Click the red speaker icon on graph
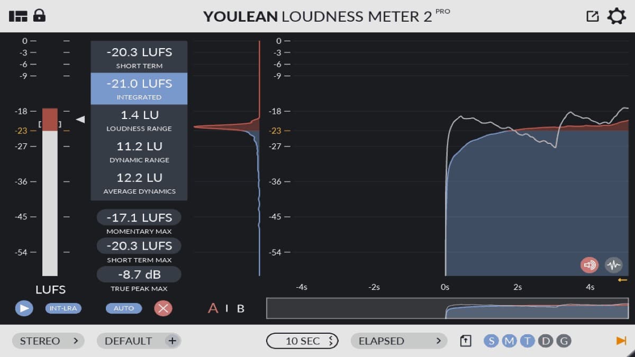Screen dimensions: 635x357 (x=589, y=264)
